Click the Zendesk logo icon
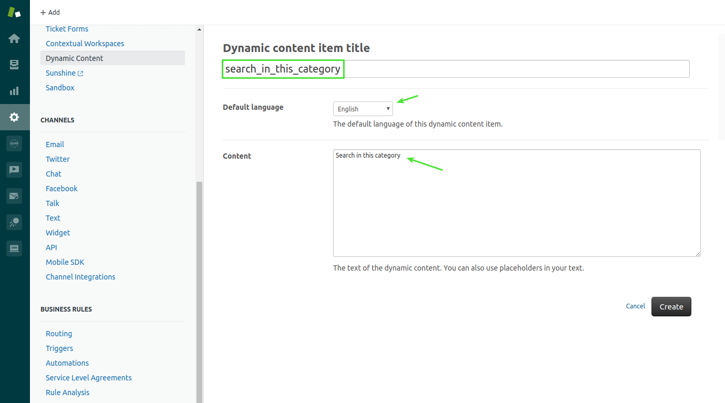725x403 pixels. pyautogui.click(x=14, y=12)
